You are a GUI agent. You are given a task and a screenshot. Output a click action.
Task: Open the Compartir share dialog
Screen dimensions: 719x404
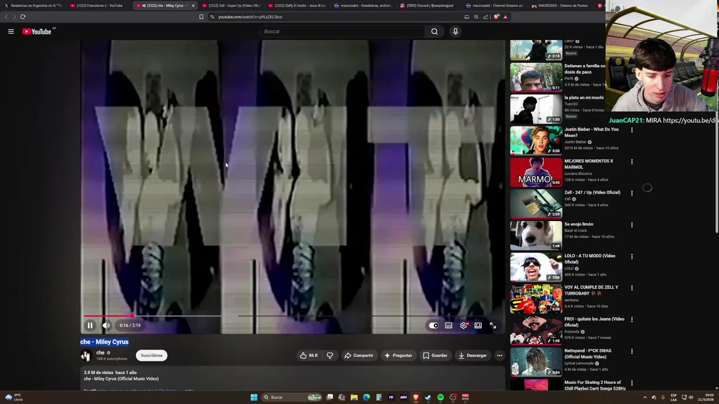tap(358, 355)
